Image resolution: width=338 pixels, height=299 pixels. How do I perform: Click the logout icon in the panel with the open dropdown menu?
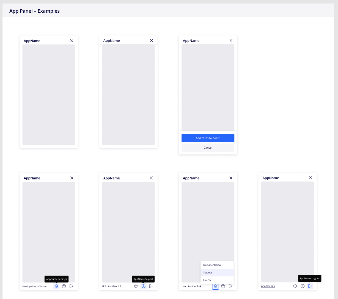[230, 286]
